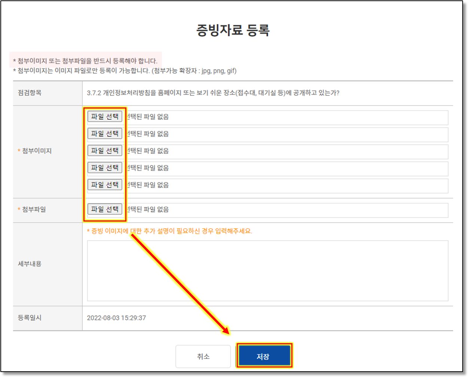Click the second 파일 선택 button for 첨부이미지

[x=105, y=134]
